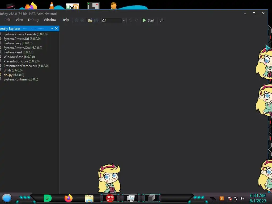272x204 pixels.
Task: Select System.Private.Uri (6.0.0.0) assembly
Action: pyautogui.click(x=22, y=39)
